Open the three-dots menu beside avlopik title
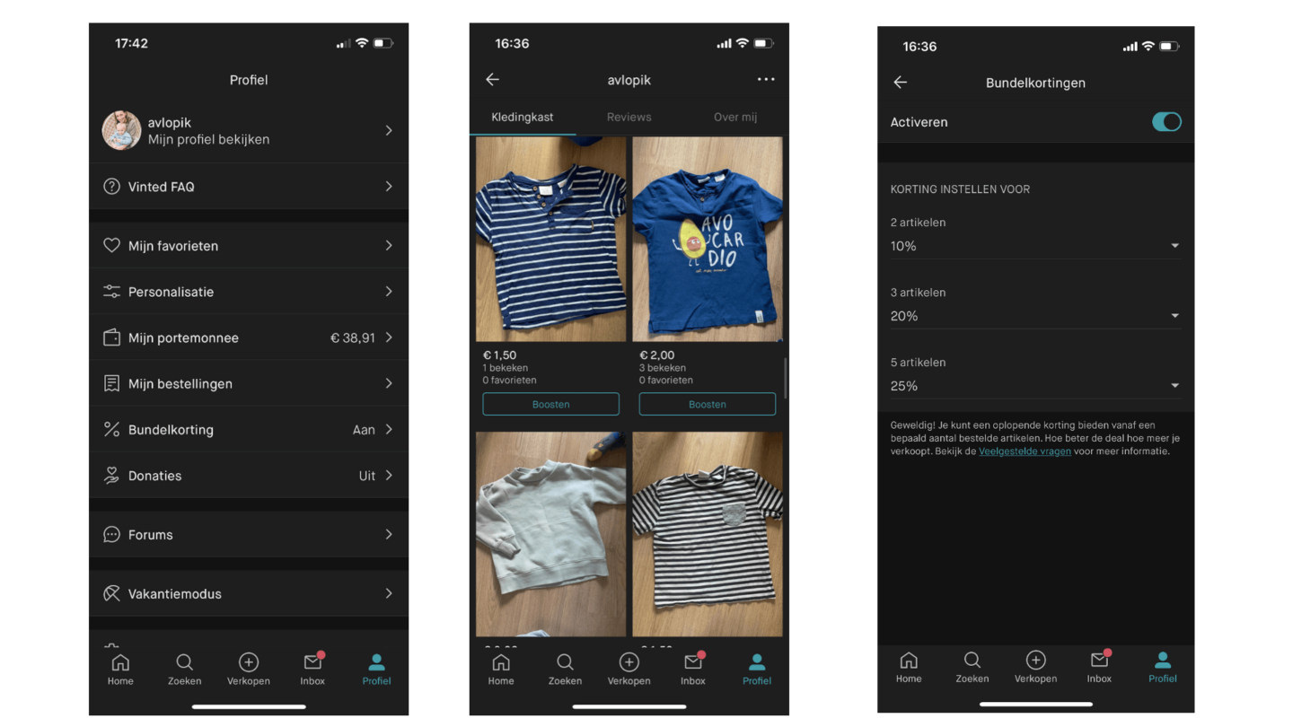 pyautogui.click(x=765, y=80)
